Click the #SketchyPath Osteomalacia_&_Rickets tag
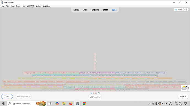This screenshot has height=106, width=190. 94,87
